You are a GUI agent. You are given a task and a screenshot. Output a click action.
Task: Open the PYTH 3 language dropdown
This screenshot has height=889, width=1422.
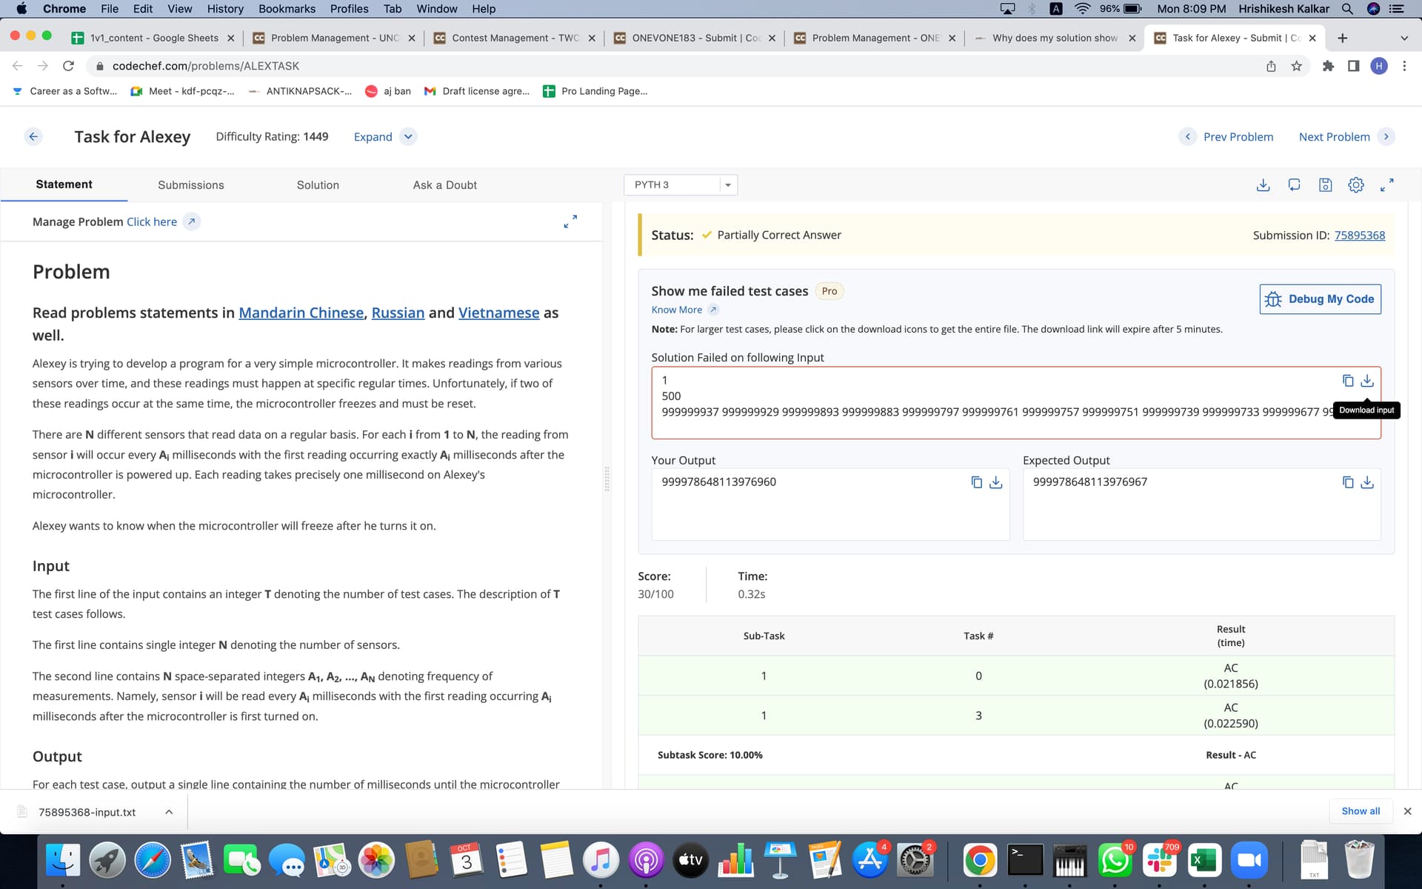coord(727,184)
